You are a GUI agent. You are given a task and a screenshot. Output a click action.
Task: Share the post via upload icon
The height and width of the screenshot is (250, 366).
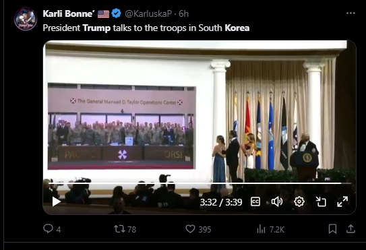(350, 229)
